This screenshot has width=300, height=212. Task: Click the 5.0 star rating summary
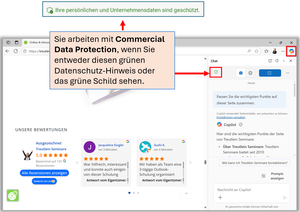52,155
